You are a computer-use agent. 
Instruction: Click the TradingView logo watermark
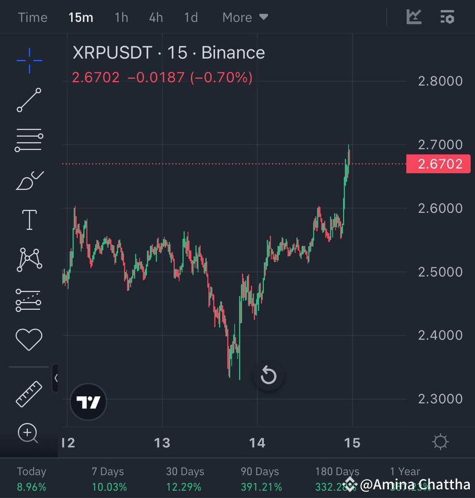click(88, 402)
